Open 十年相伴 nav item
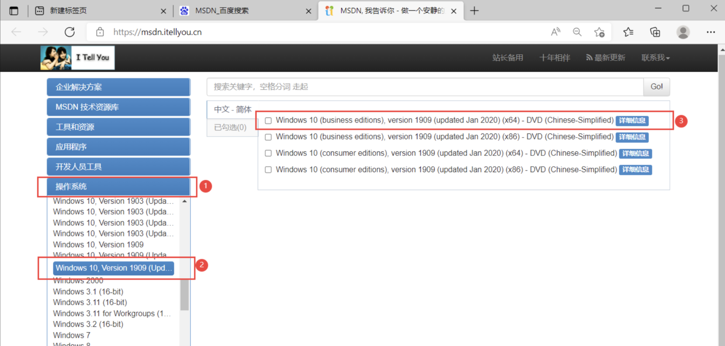The image size is (725, 346). pos(554,58)
